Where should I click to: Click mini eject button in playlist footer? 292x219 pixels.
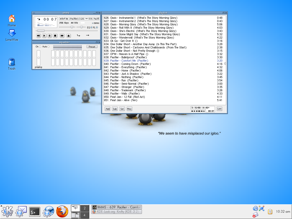pos(204,111)
